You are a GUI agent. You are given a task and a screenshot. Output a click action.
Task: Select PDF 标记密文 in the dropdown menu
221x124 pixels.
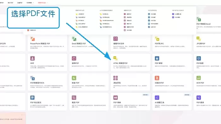[153, 24]
